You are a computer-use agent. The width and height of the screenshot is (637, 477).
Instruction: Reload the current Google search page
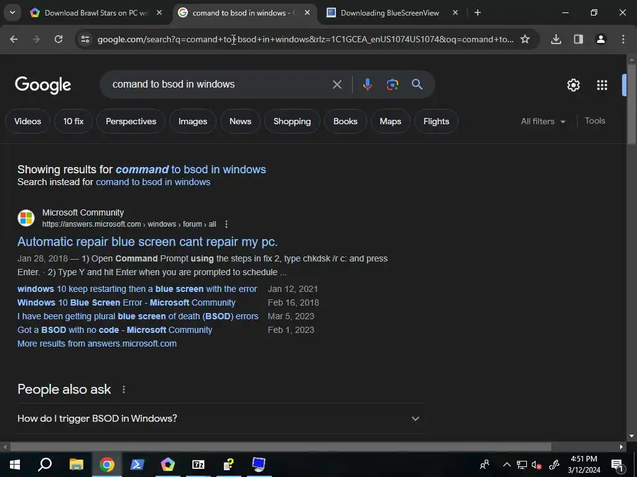(58, 39)
